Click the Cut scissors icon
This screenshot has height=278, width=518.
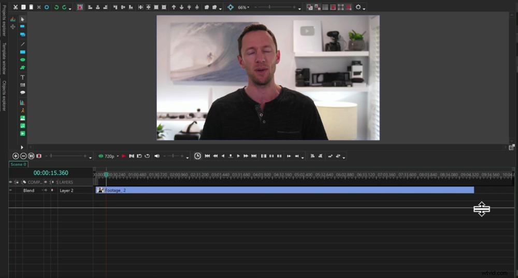coord(16,7)
